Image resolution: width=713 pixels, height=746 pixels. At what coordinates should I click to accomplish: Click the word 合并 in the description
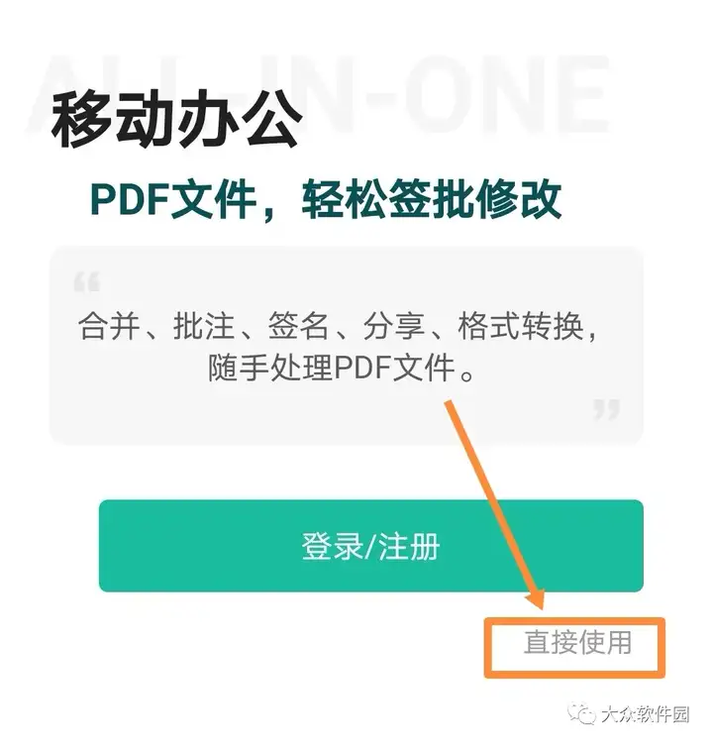point(110,326)
